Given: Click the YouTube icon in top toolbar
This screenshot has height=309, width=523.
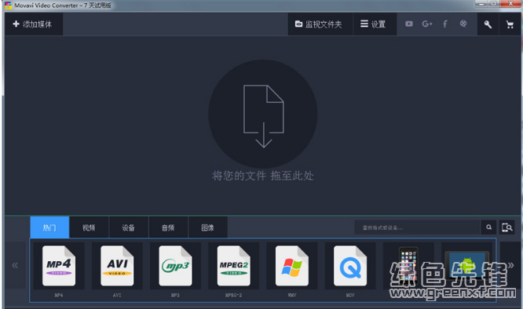Looking at the screenshot, I should 409,24.
